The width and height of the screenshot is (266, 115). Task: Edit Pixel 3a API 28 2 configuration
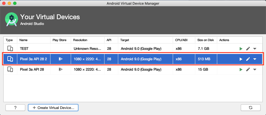[248, 59]
